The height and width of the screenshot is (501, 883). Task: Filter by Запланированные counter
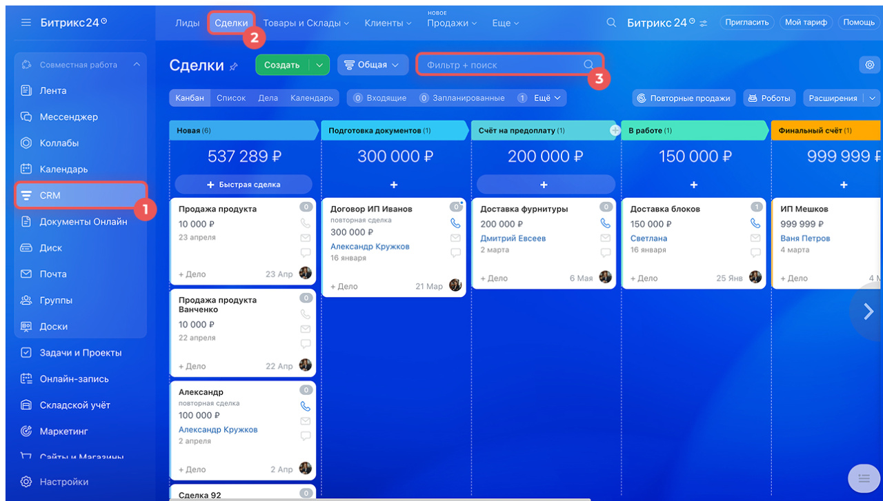462,98
